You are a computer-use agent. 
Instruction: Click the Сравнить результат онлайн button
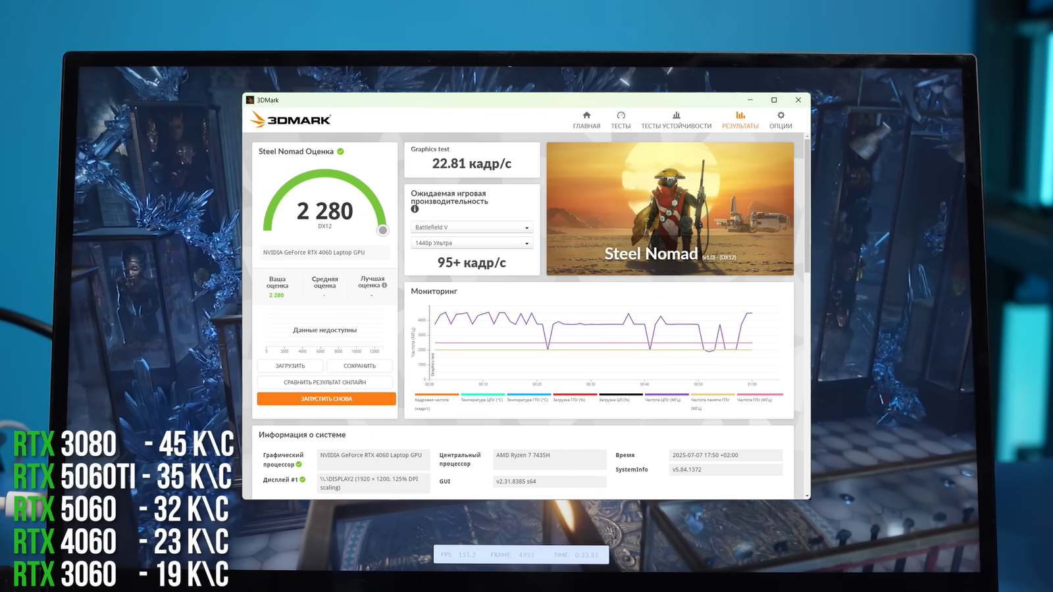(325, 382)
